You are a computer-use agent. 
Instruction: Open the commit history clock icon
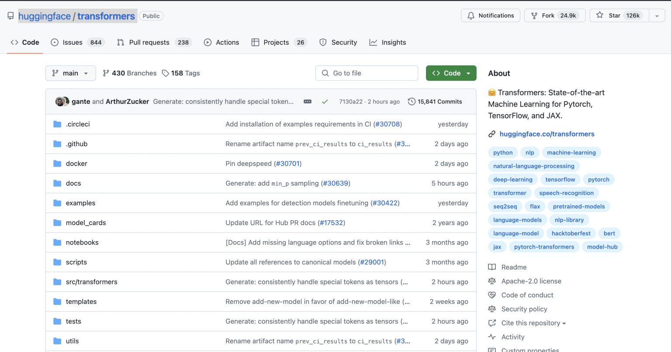pos(411,101)
